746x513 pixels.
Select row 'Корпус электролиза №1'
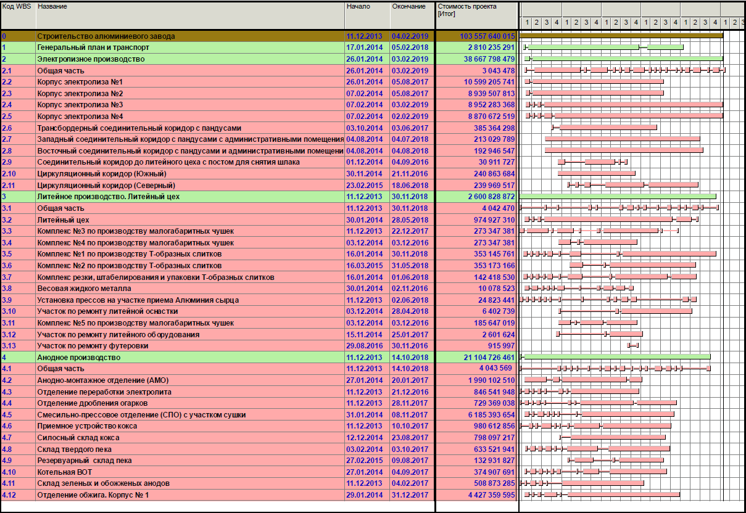[x=259, y=82]
